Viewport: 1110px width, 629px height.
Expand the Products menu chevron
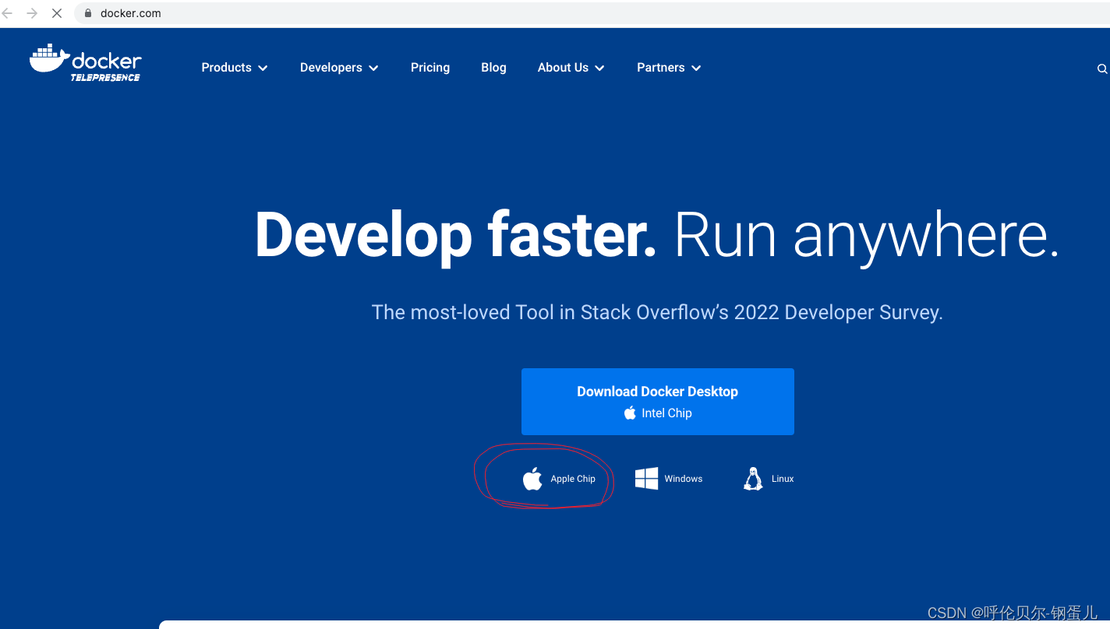[263, 69]
